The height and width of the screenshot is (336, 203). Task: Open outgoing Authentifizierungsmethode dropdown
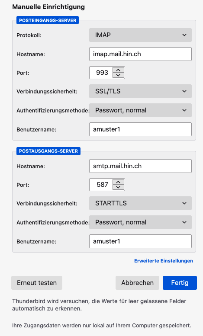[x=140, y=222]
